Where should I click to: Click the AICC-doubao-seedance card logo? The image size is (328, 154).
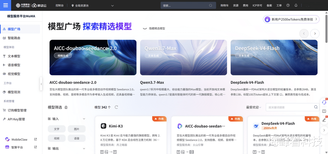180,126
